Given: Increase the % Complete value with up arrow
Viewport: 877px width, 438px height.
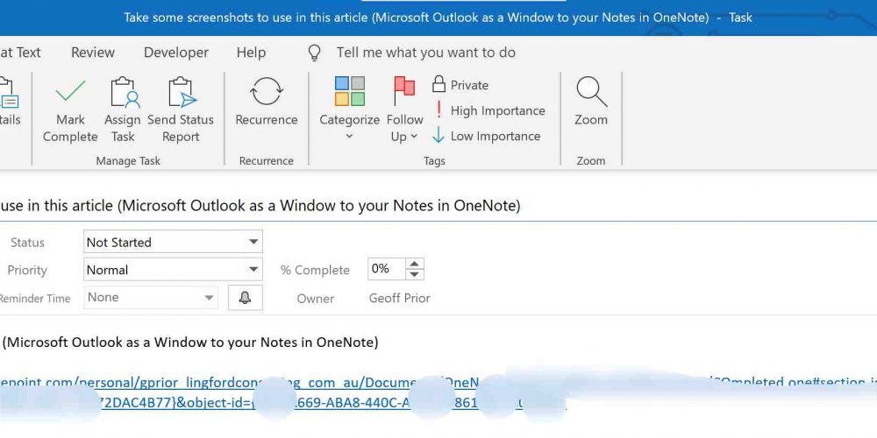Looking at the screenshot, I should pos(414,263).
